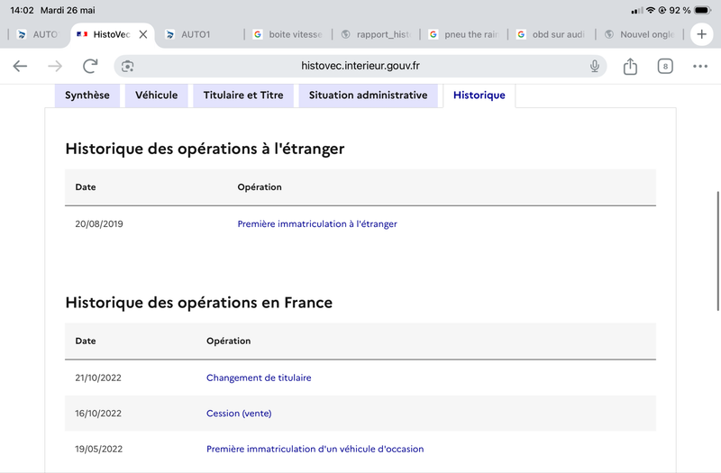The width and height of the screenshot is (721, 473).
Task: Open the Véhicule tab
Action: tap(156, 96)
